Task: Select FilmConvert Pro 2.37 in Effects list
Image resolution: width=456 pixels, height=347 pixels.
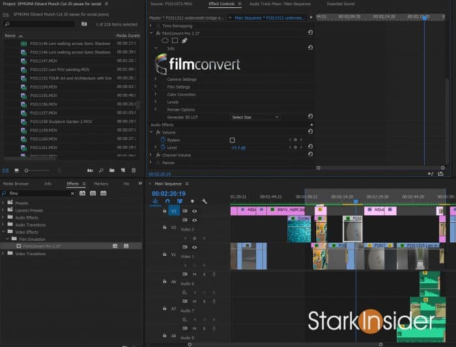Action: pyautogui.click(x=41, y=246)
